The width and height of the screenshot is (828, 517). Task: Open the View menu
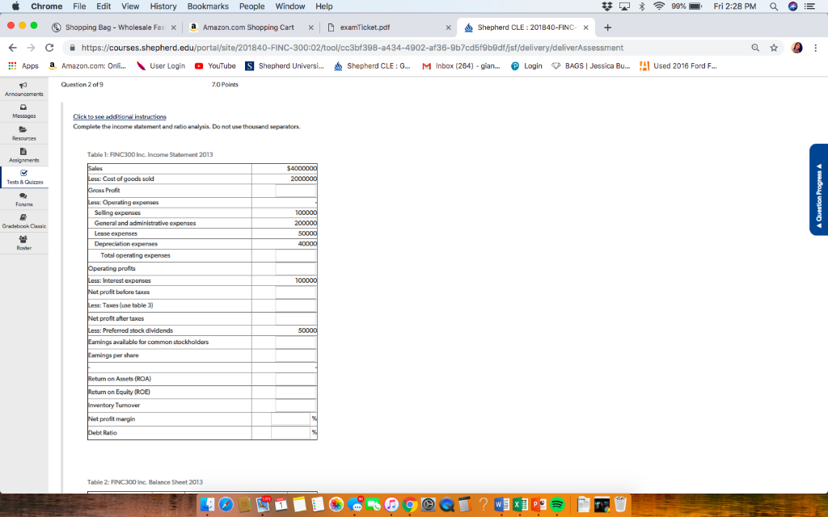[x=130, y=6]
